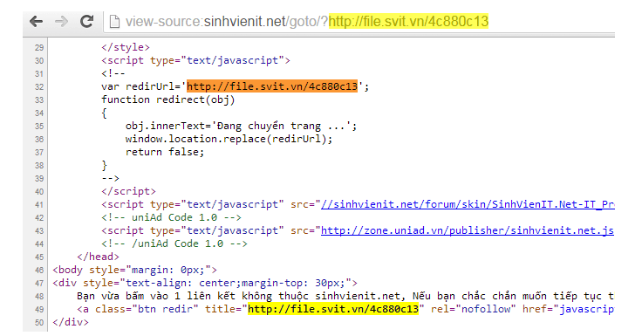The width and height of the screenshot is (642, 336).
Task: Click the '</head>' closing tag
Action: (x=99, y=257)
